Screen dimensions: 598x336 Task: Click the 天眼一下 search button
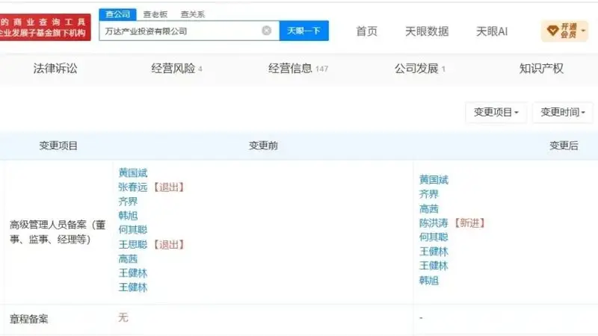304,31
